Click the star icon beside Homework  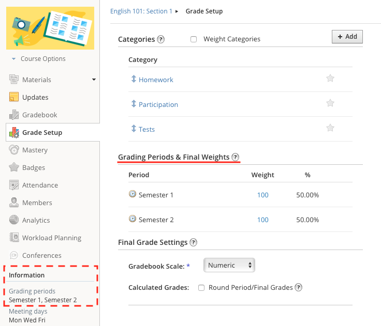point(330,79)
